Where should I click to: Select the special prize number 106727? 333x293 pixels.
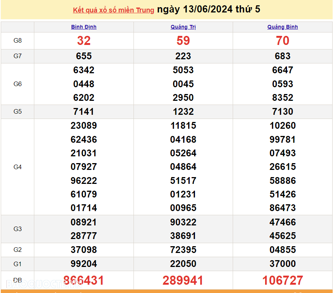click(282, 280)
